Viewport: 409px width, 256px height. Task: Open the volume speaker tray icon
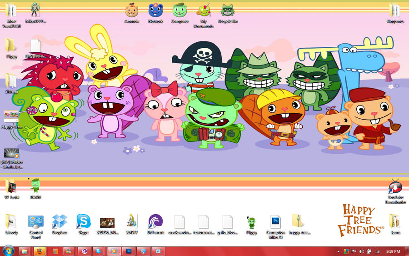(361, 251)
